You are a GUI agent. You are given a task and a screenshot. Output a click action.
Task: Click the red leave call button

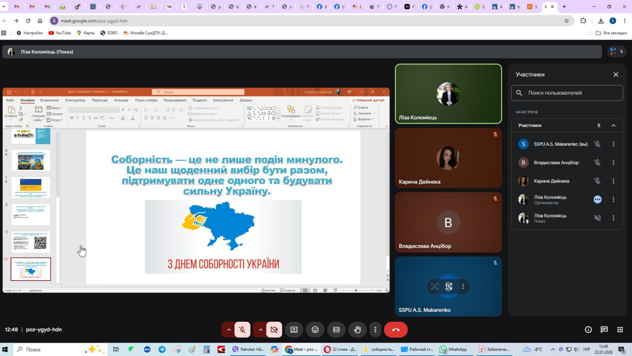tap(396, 330)
